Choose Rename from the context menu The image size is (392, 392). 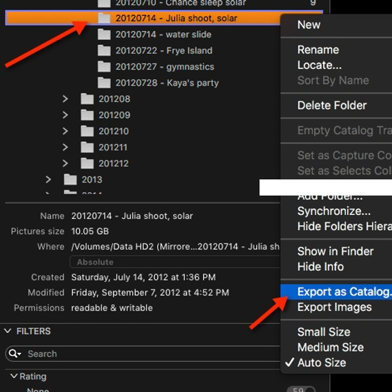318,50
